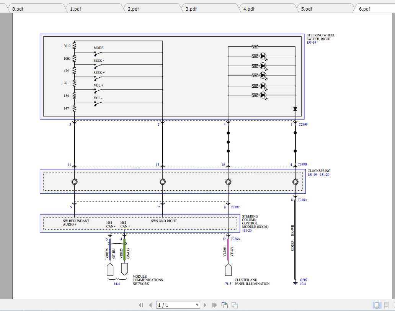Screen dimensions: 395x311
Task: Click the previous page arrow
Action: point(150,305)
